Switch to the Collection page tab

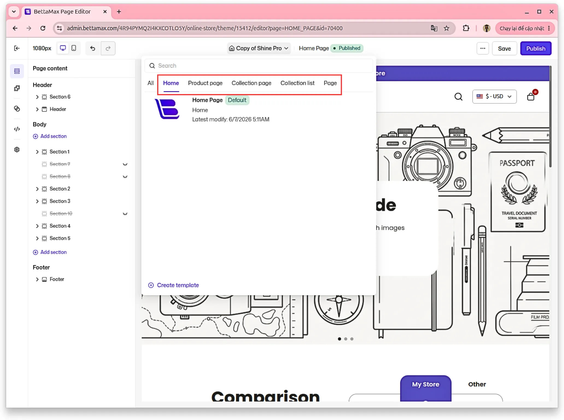pos(251,83)
